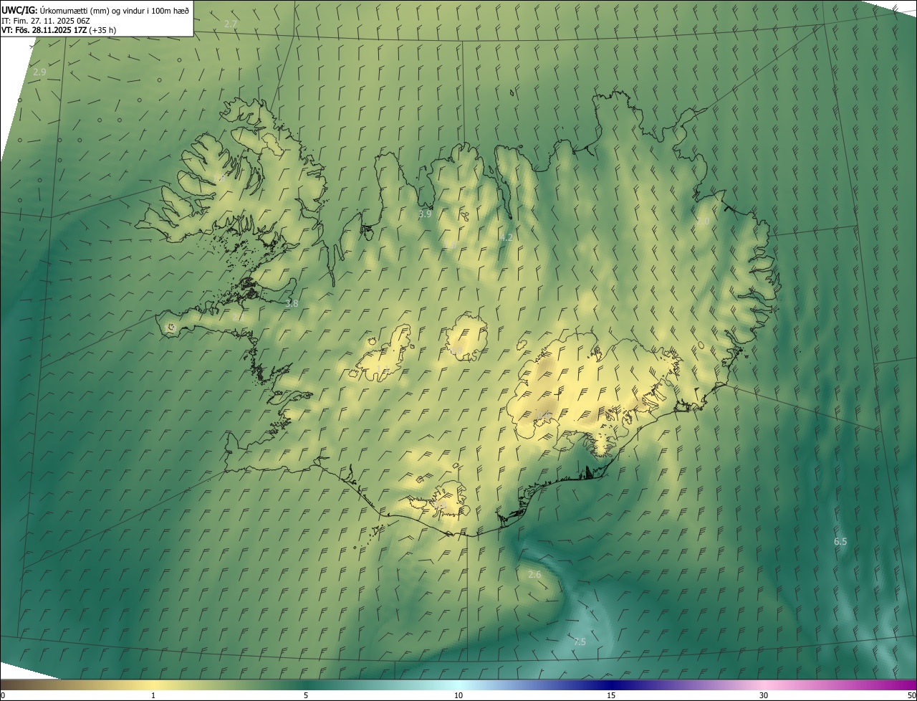The width and height of the screenshot is (917, 701).
Task: Pick the '3.9' value label in north Iceland
Action: click(x=425, y=214)
